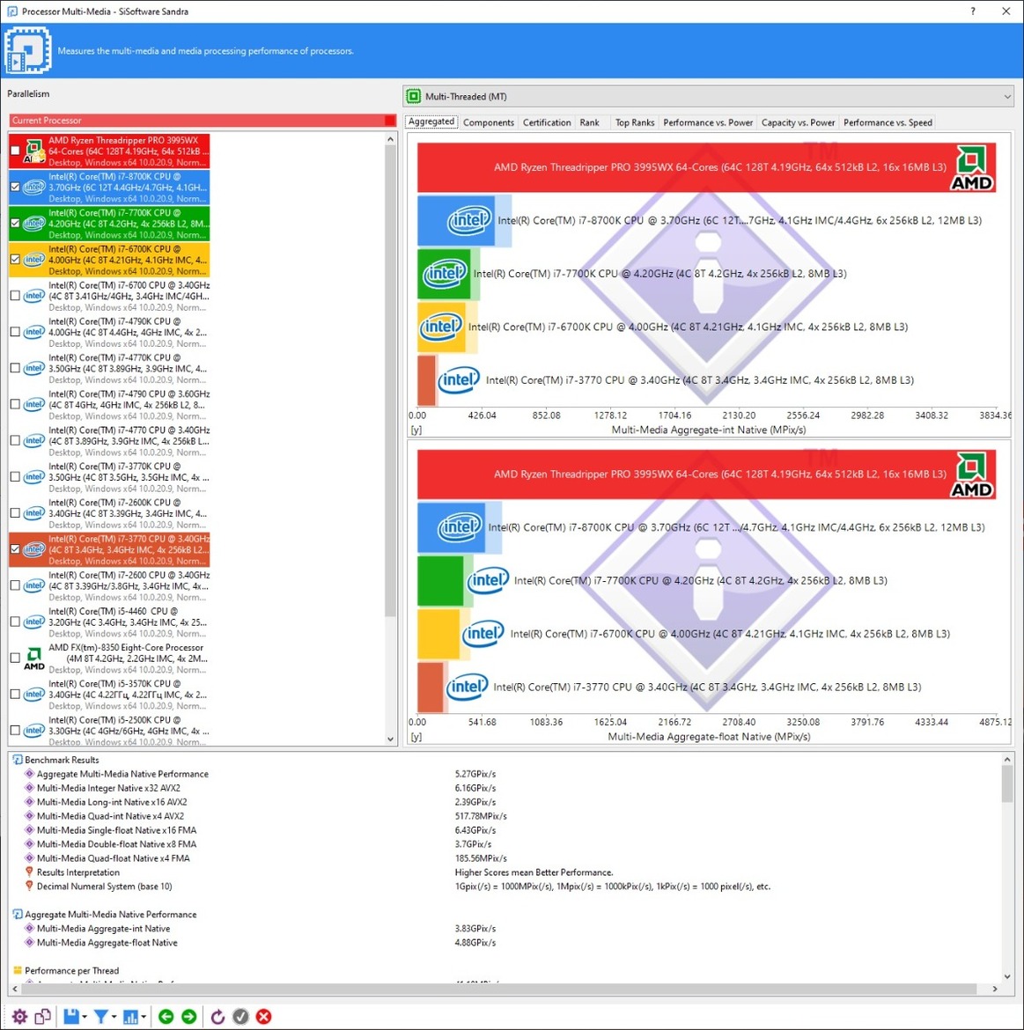Image resolution: width=1024 pixels, height=1030 pixels.
Task: Open the Capacity vs. Power tab
Action: coord(798,122)
